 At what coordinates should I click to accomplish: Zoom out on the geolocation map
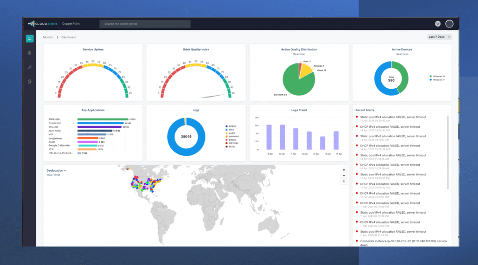344,176
